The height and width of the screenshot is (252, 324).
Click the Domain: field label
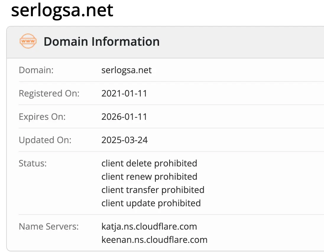click(x=36, y=70)
